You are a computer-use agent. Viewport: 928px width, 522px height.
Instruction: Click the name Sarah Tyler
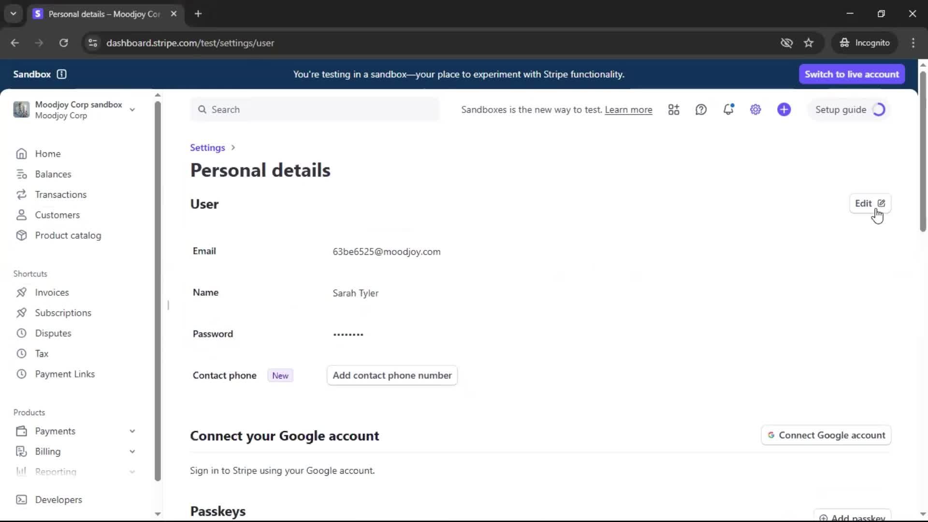click(355, 293)
